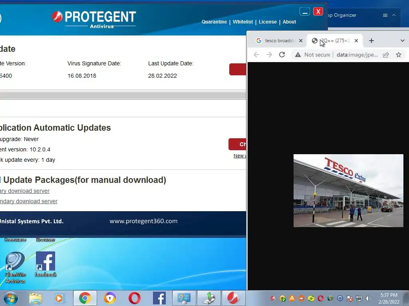Close the data image tab

[356, 41]
